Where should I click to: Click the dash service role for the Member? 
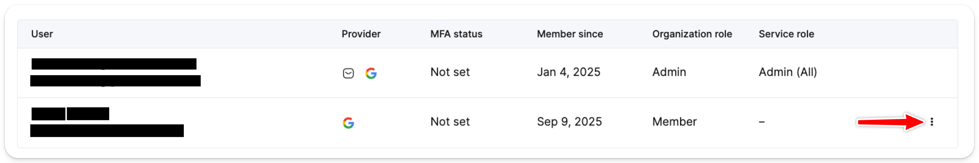[762, 122]
